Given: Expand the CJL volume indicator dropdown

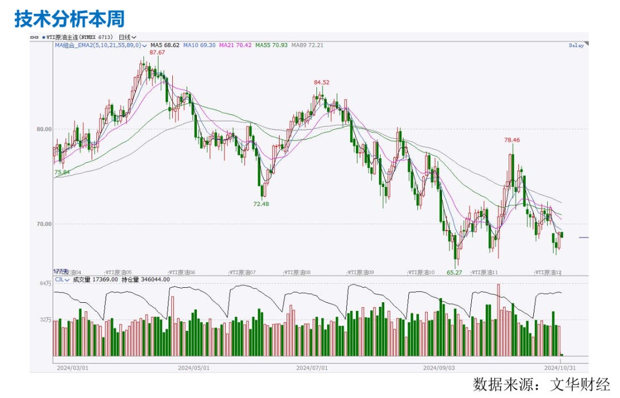Looking at the screenshot, I should (x=67, y=280).
